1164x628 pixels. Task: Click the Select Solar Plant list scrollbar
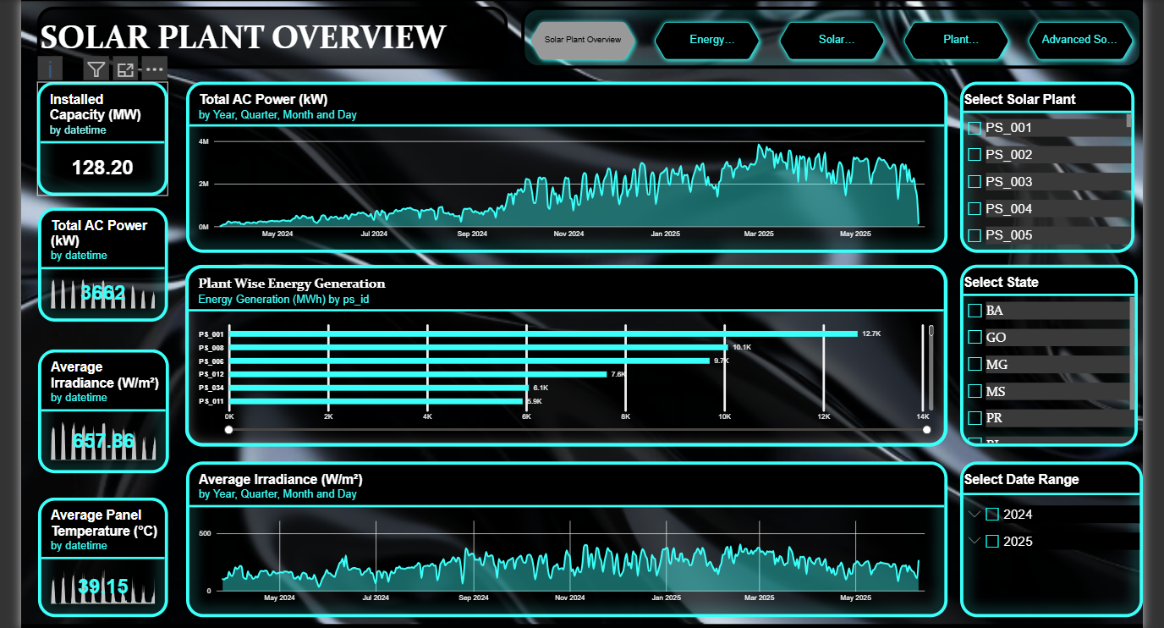(x=1128, y=120)
